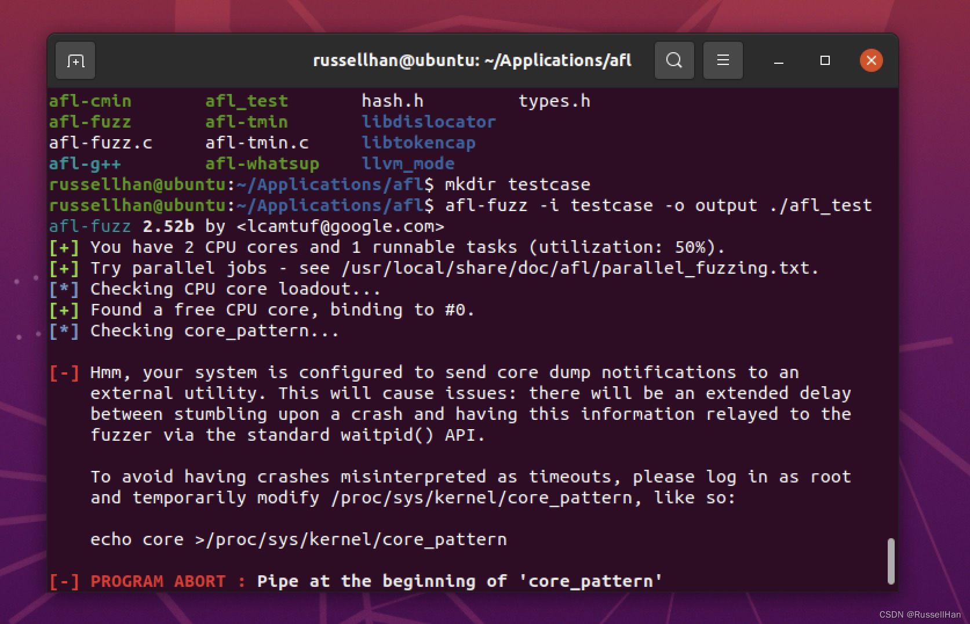Click the window title russellhan@ubuntu: ~/Applications/afl
The height and width of the screenshot is (624, 970).
tap(472, 60)
